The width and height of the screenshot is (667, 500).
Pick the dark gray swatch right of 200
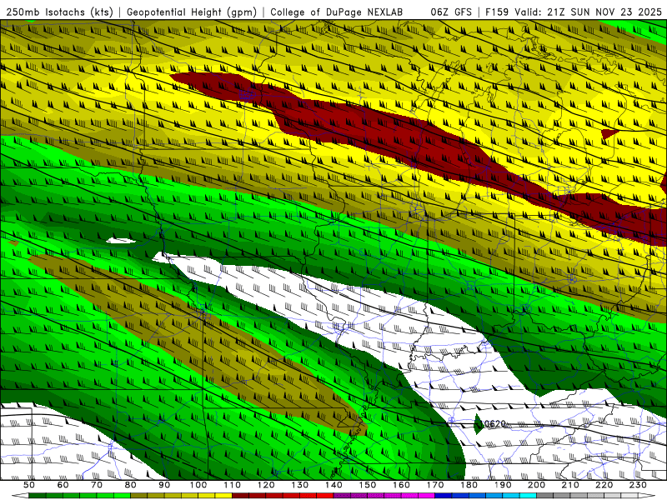(x=545, y=496)
